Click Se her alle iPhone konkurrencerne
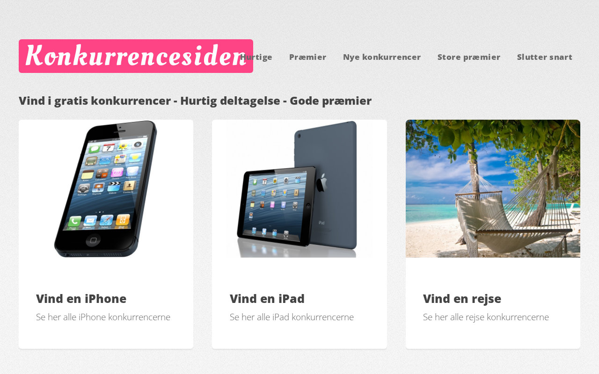The height and width of the screenshot is (374, 599). tap(103, 317)
